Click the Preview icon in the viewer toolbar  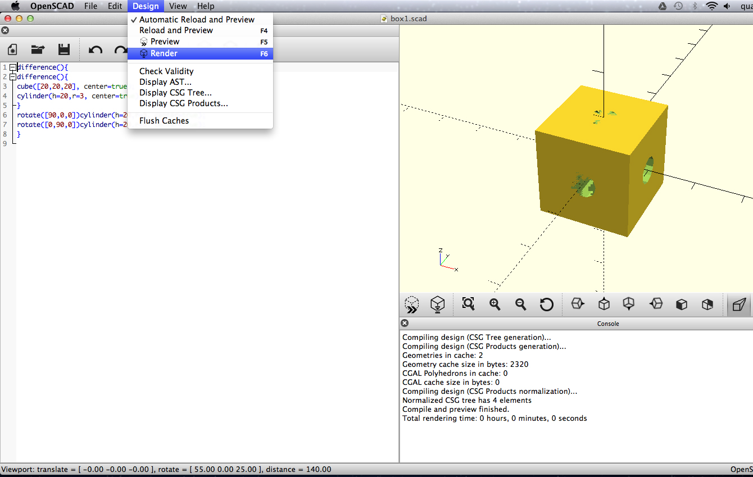pyautogui.click(x=412, y=305)
